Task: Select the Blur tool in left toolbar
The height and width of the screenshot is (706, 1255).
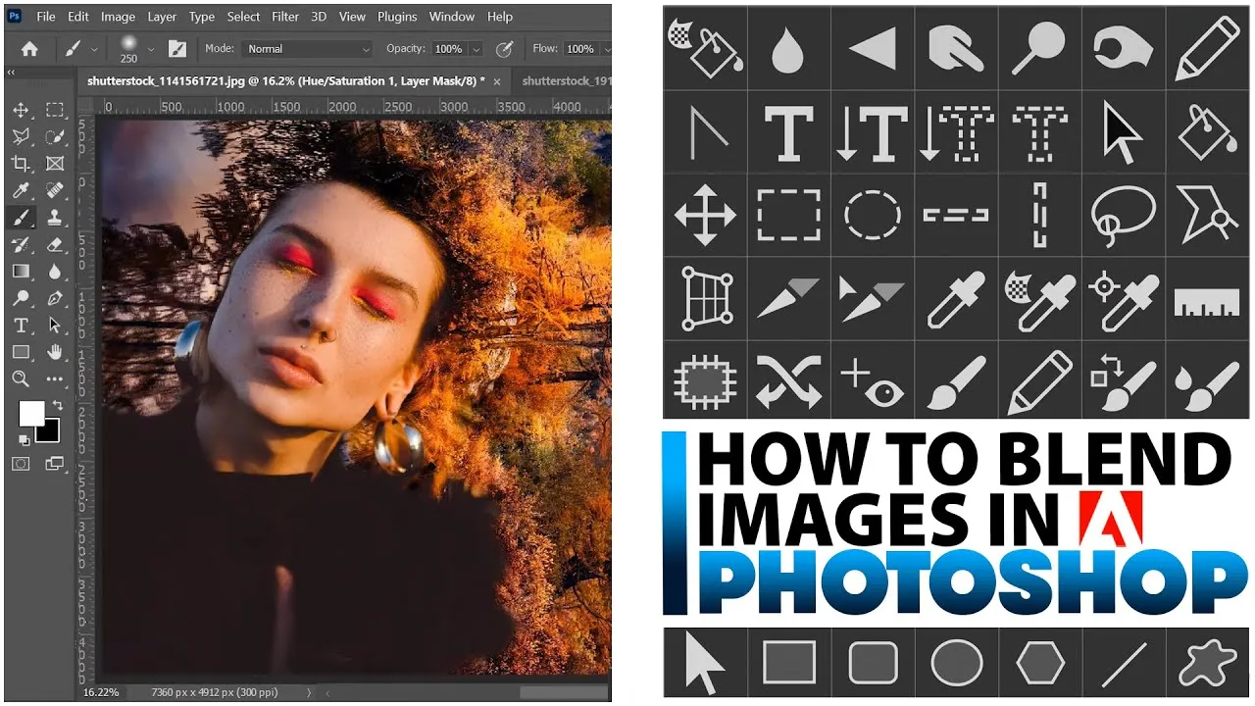Action: [55, 271]
